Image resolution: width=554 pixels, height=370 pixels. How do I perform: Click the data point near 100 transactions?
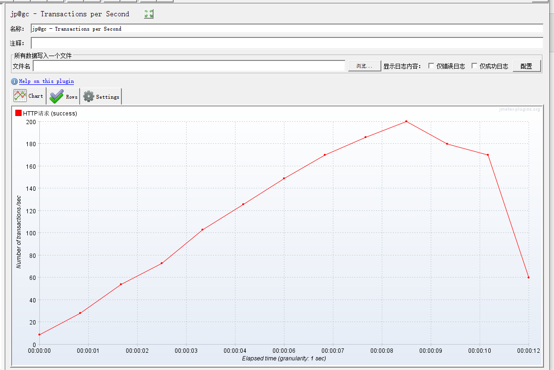202,230
